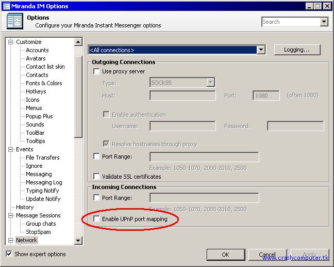
Task: Click tree scrollbar up arrow
Action: tap(78, 42)
